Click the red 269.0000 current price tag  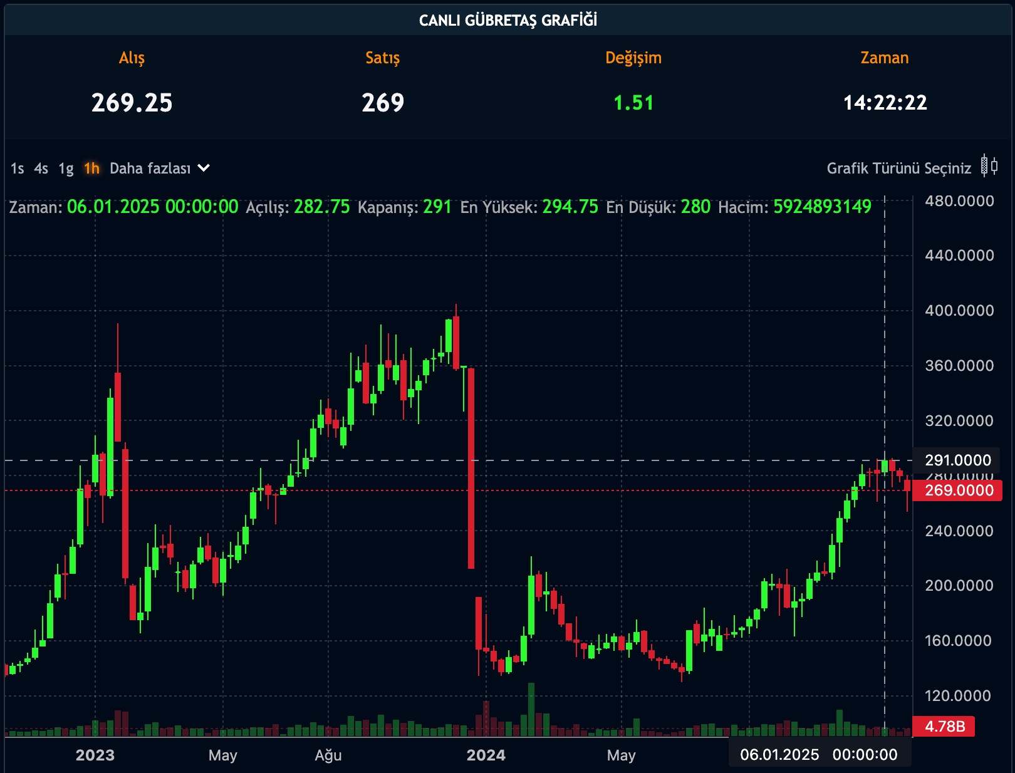tap(957, 490)
